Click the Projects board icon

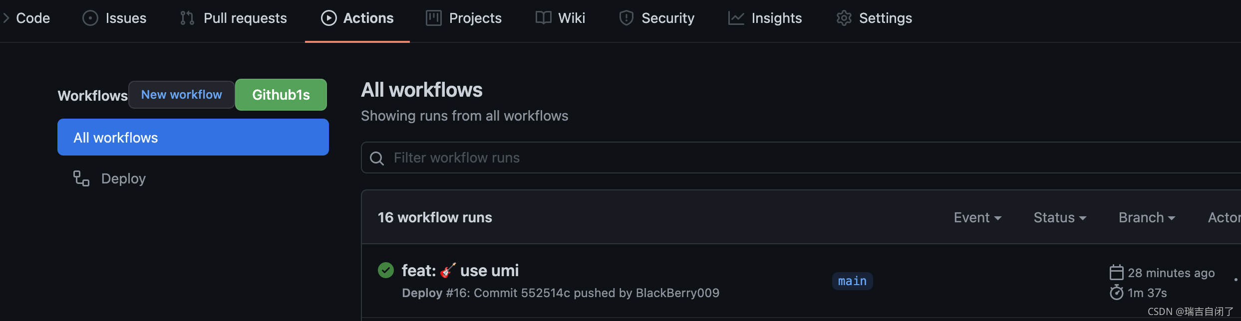coord(433,18)
